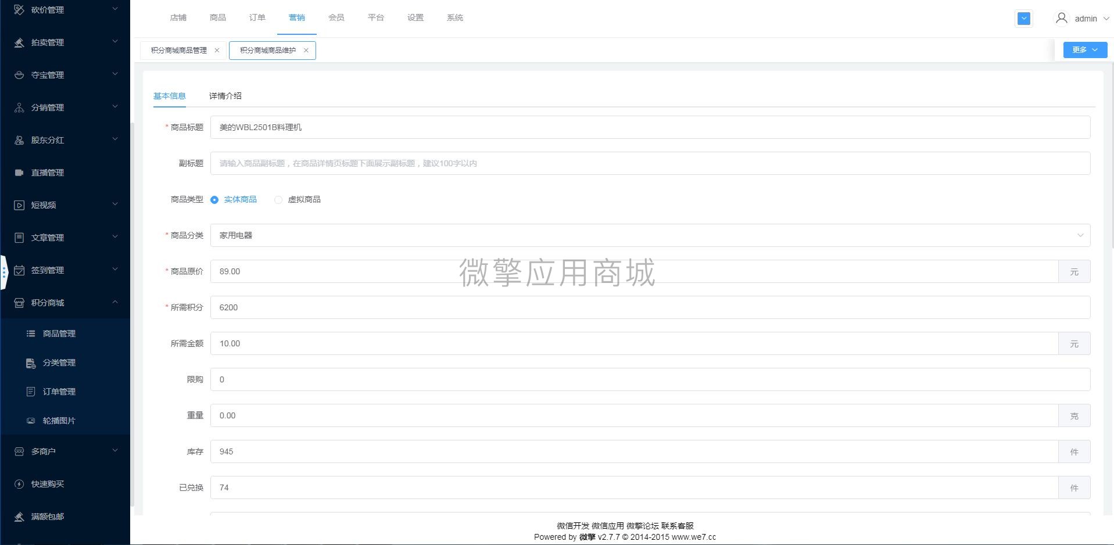Click the 商品管理 list icon

31,334
